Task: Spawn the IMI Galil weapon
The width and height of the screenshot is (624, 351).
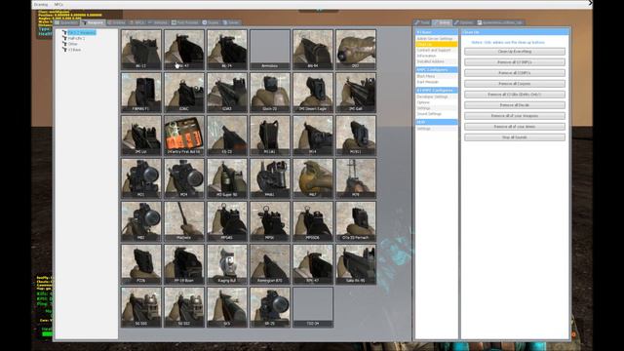Action: (x=356, y=93)
